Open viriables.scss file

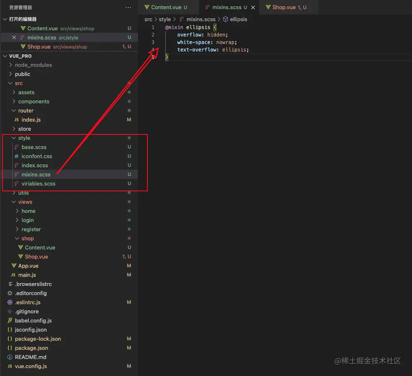[x=69, y=183]
